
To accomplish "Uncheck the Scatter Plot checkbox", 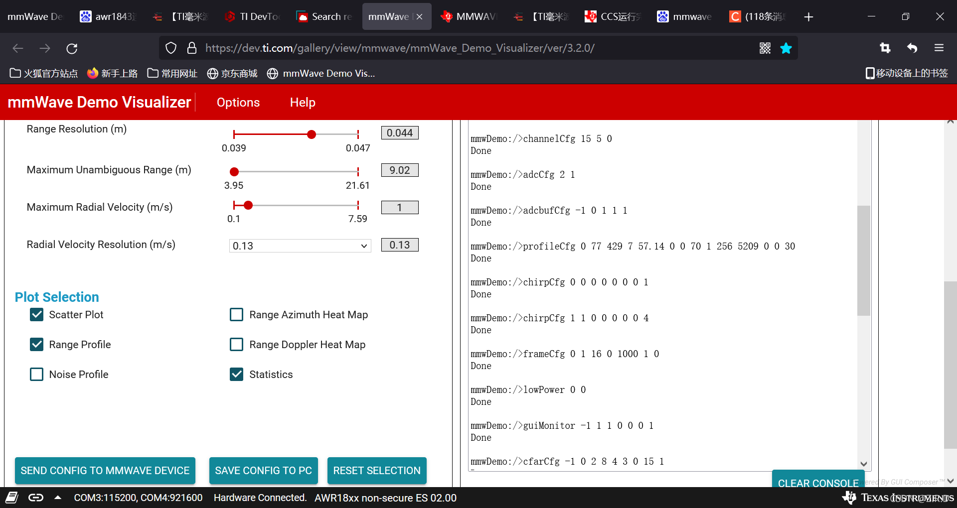I will click(37, 315).
